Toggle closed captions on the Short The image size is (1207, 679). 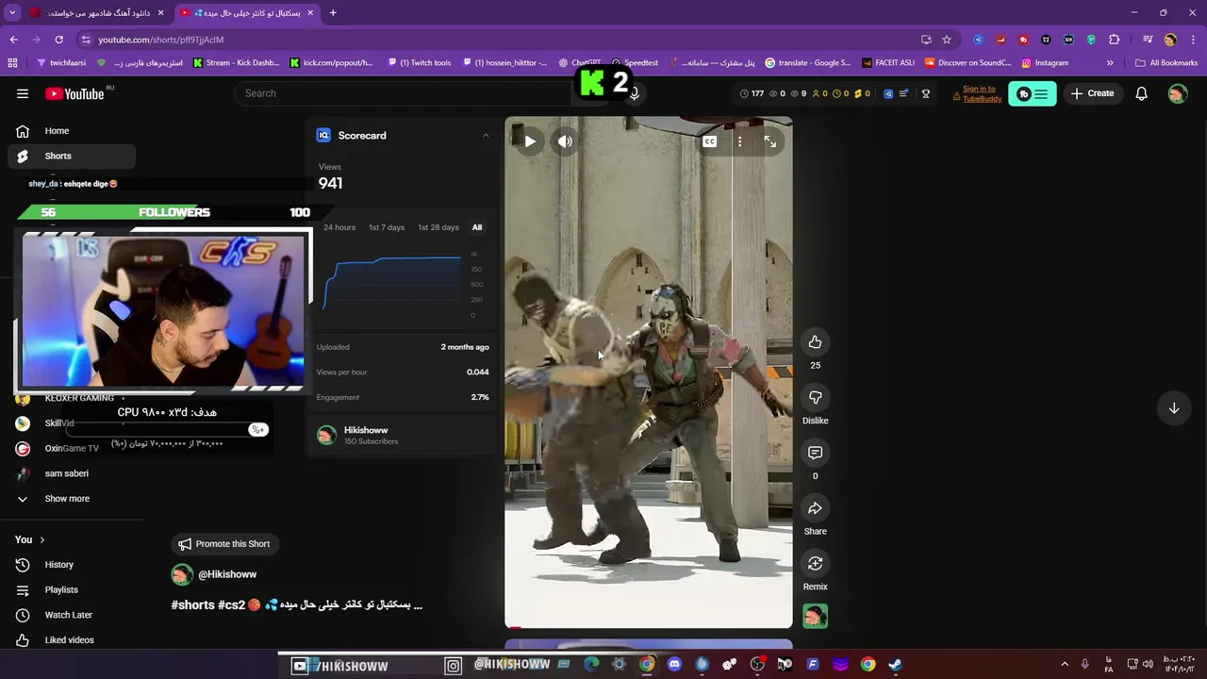710,141
